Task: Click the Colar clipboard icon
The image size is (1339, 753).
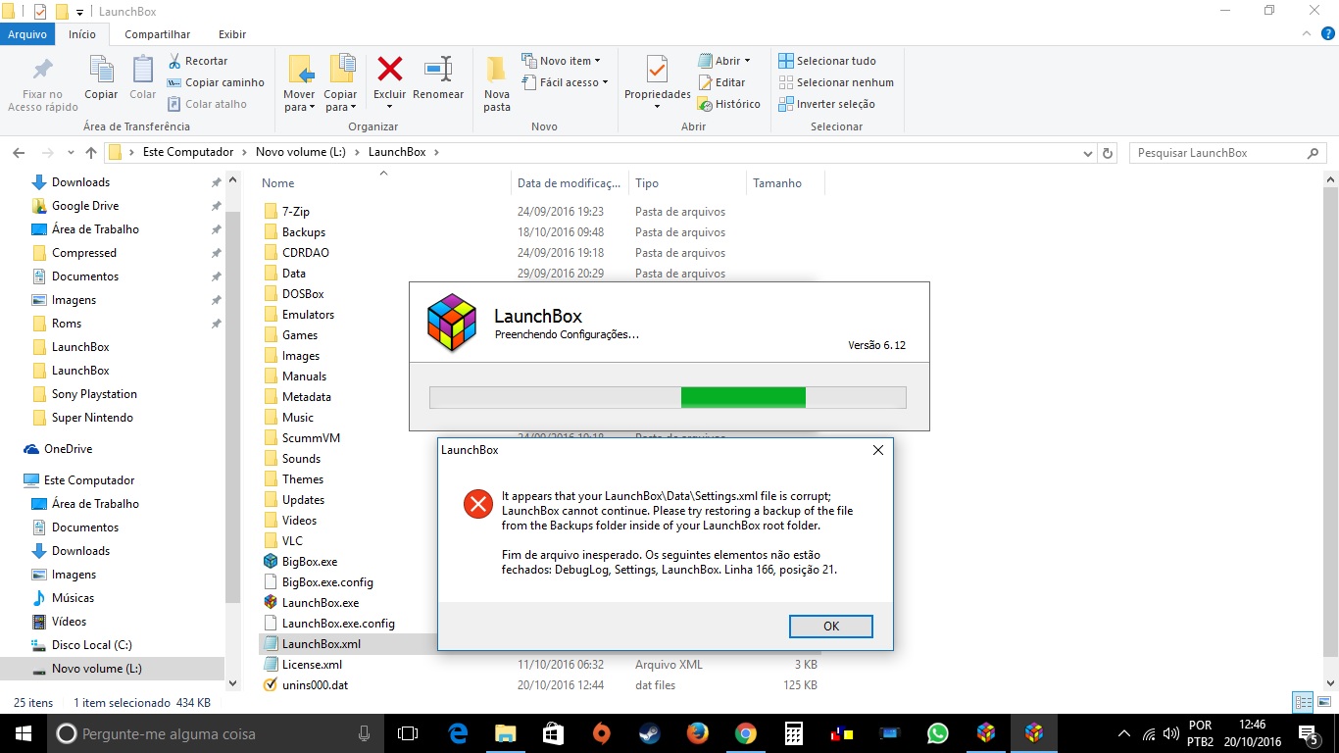Action: 143,70
